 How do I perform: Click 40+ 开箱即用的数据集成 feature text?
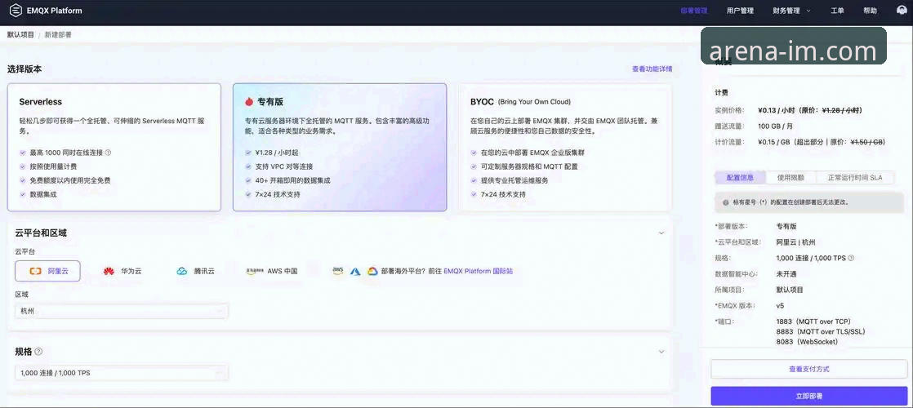pos(293,180)
